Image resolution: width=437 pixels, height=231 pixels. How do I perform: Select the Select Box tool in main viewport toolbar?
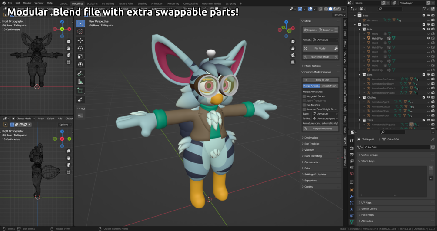click(80, 23)
